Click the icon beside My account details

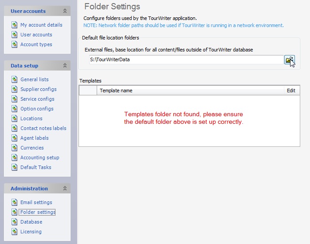(15, 25)
